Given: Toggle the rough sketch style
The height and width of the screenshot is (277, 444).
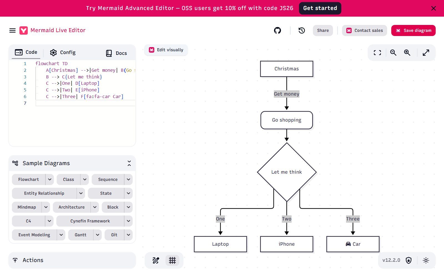Looking at the screenshot, I should click(156, 260).
